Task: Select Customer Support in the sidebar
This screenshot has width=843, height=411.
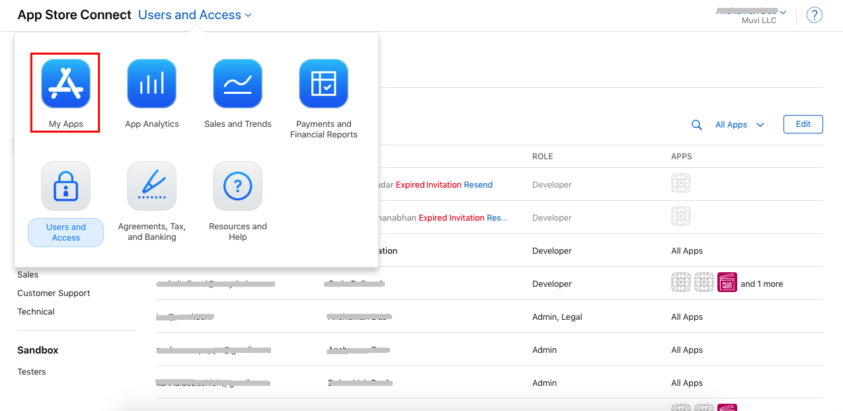Action: tap(54, 293)
